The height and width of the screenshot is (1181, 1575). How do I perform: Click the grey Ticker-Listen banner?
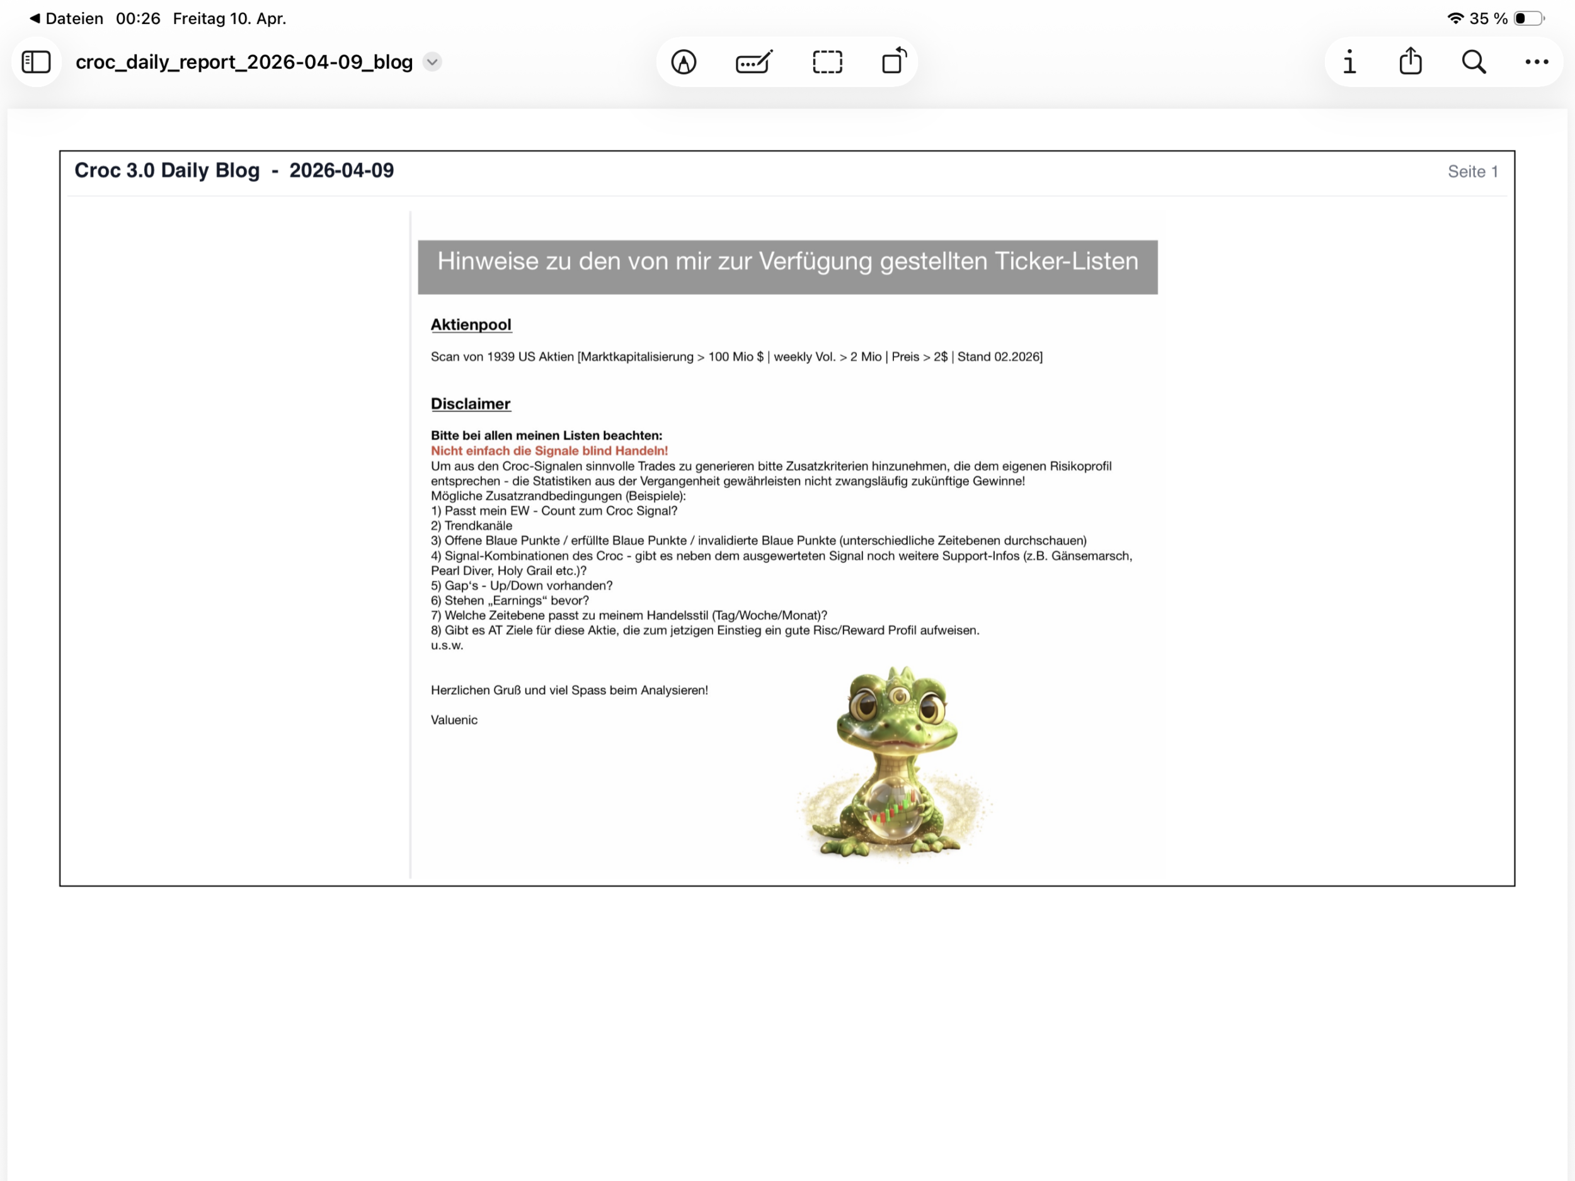pyautogui.click(x=787, y=267)
